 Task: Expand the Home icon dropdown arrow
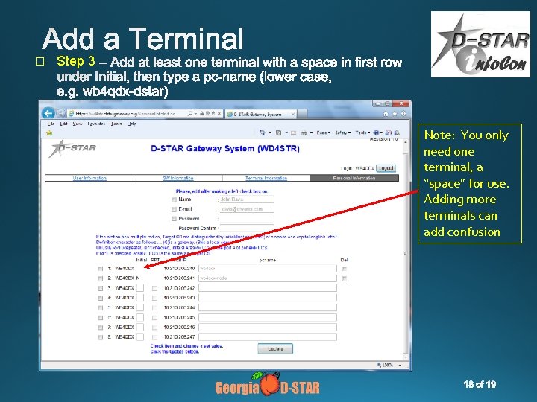tap(270, 133)
